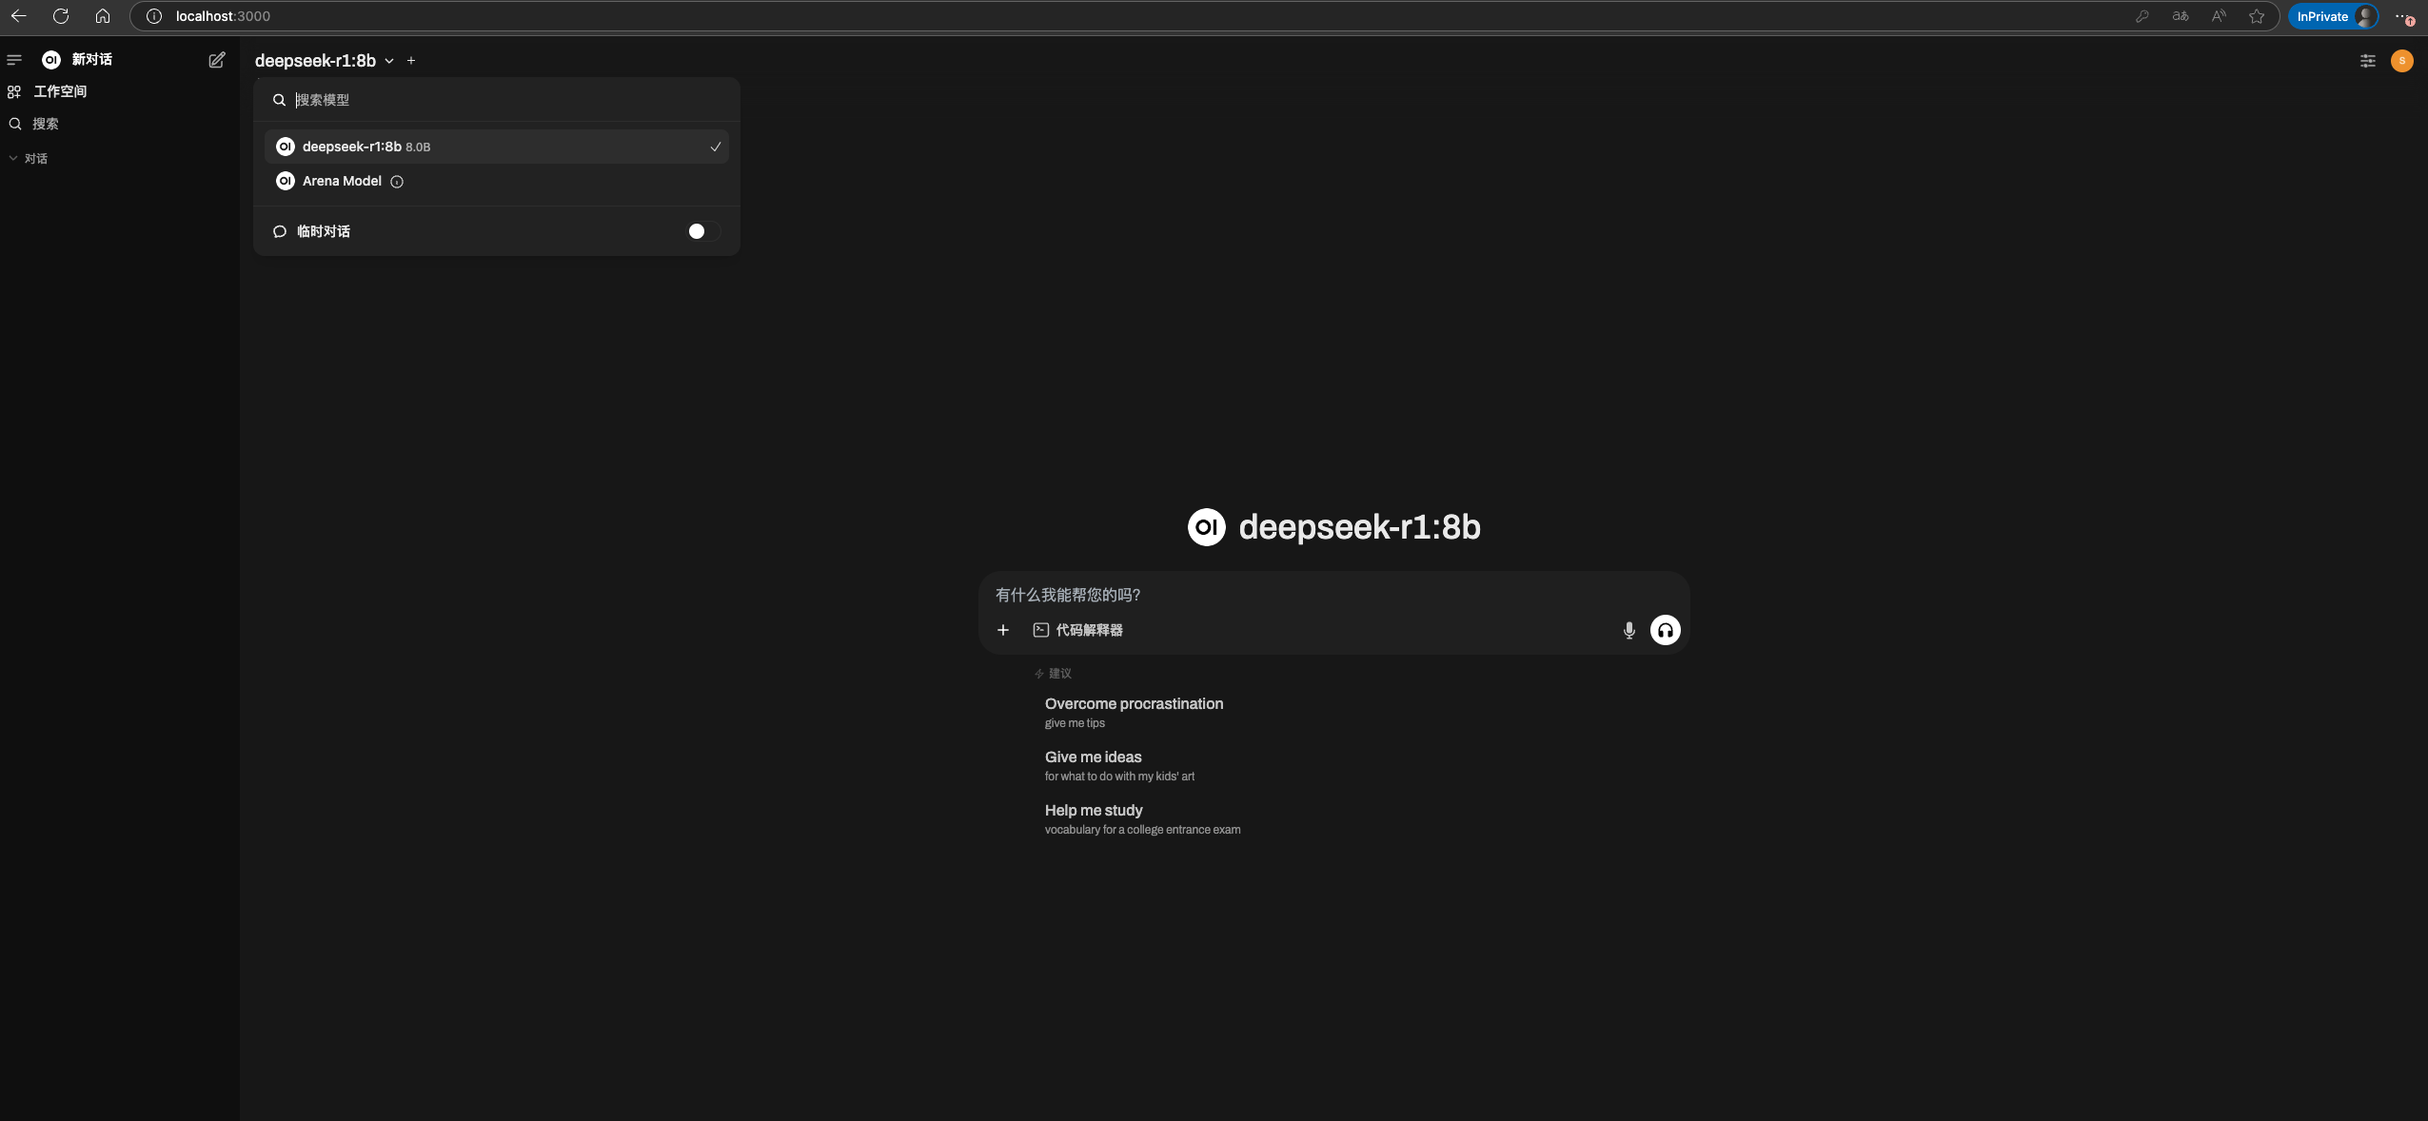Open chat controls sliders icon
Image resolution: width=2428 pixels, height=1121 pixels.
2367,61
